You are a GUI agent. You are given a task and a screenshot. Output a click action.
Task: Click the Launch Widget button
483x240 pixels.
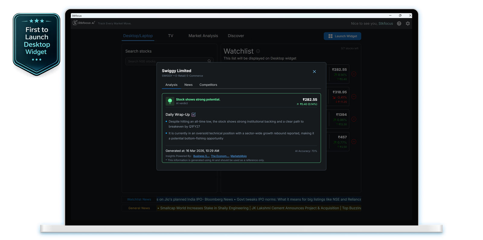click(342, 36)
